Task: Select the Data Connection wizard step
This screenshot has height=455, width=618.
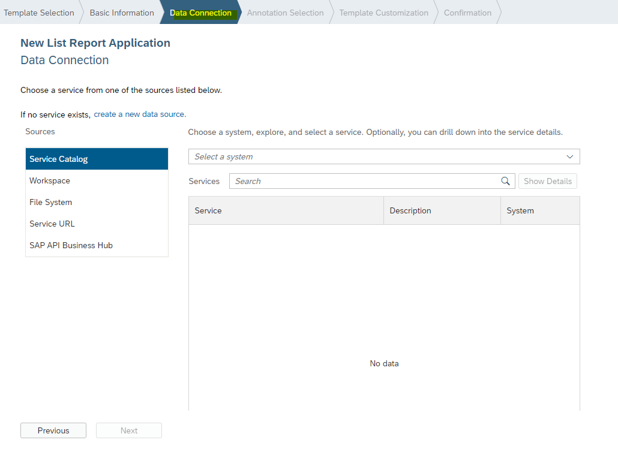Action: point(200,13)
